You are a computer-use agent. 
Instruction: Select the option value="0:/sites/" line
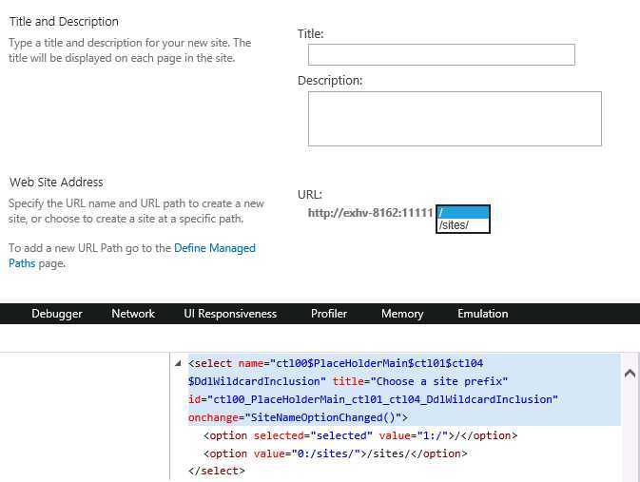(335, 453)
